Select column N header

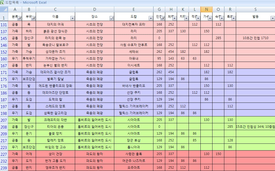[206, 9]
